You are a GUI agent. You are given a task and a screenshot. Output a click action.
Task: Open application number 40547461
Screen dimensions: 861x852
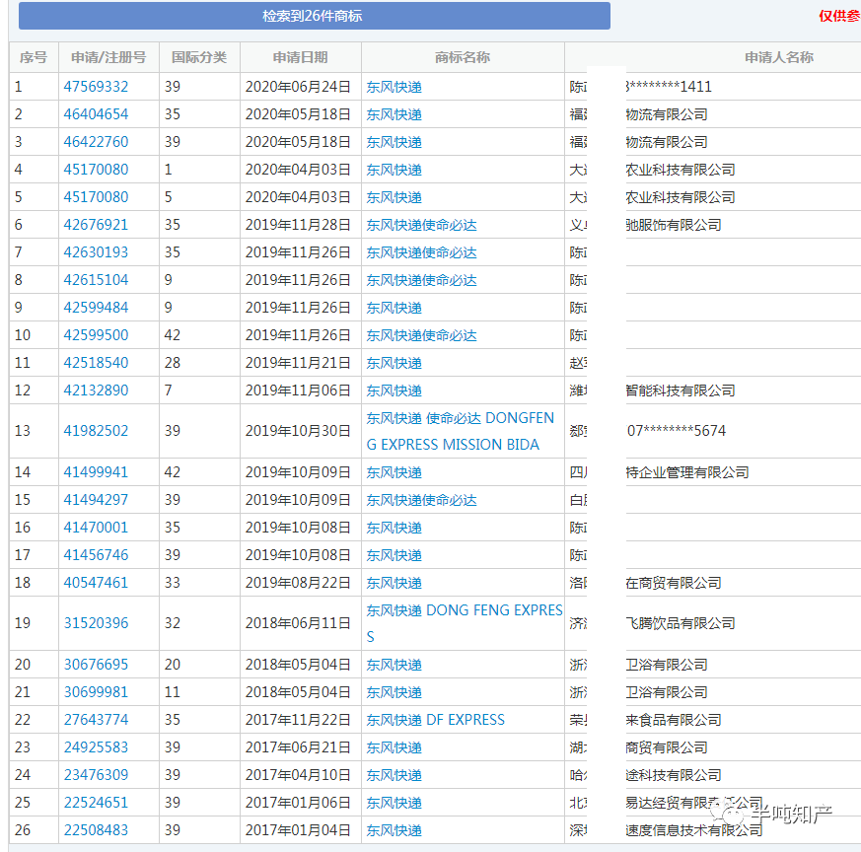coord(96,583)
